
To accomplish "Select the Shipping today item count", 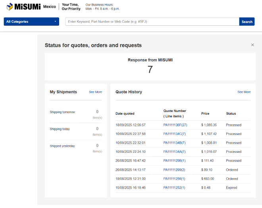I will click(97, 129).
